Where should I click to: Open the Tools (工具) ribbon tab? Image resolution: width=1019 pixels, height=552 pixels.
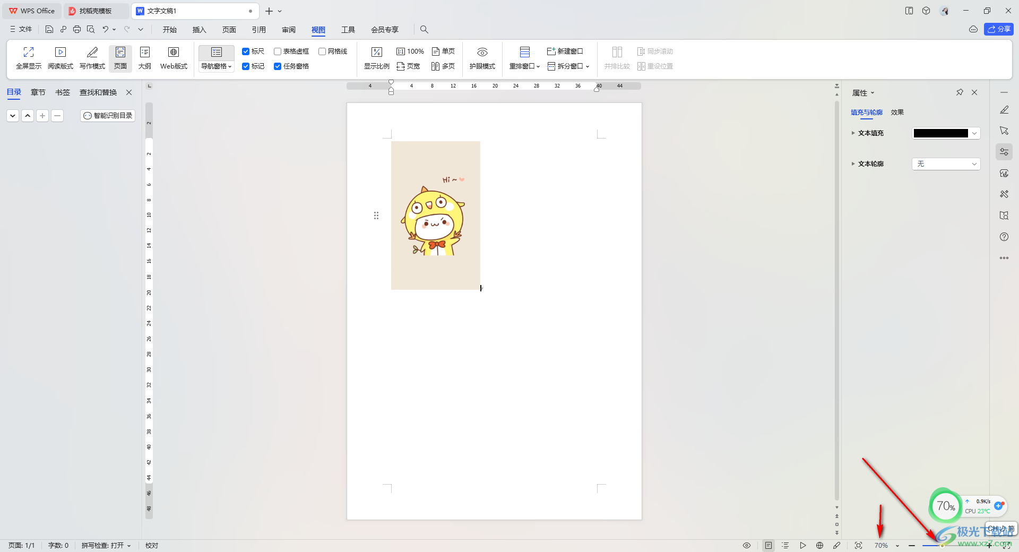coord(348,30)
